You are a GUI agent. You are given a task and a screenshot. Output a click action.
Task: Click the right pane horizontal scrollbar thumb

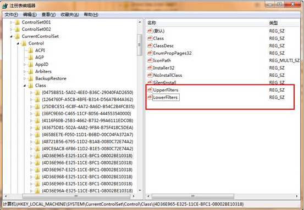(x=193, y=196)
